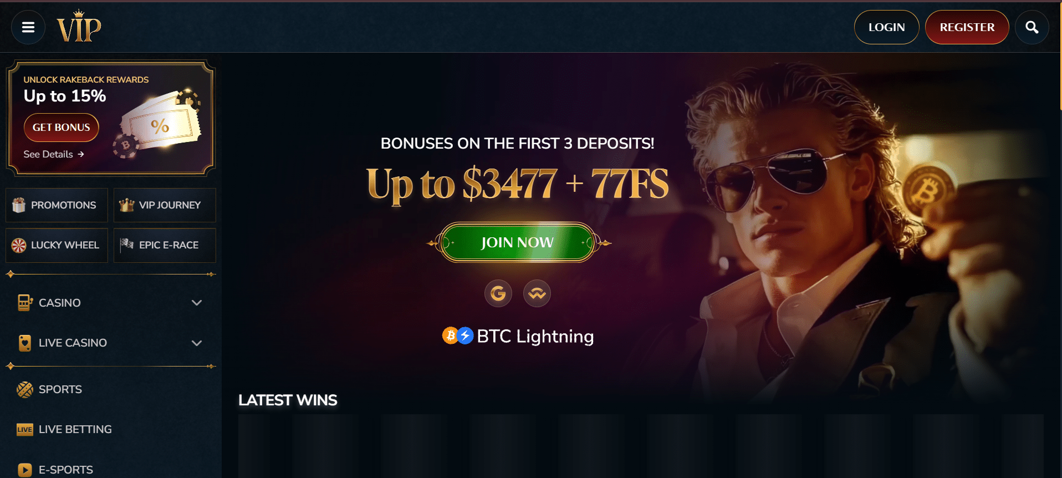Screen dimensions: 1062x478
Task: Open the VIP Journey tile
Action: coord(165,205)
